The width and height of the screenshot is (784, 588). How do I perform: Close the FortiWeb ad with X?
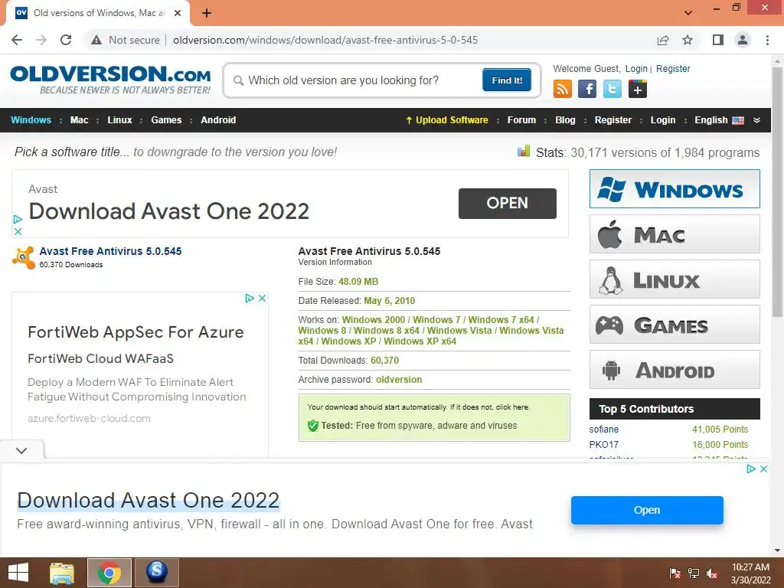[x=262, y=299]
